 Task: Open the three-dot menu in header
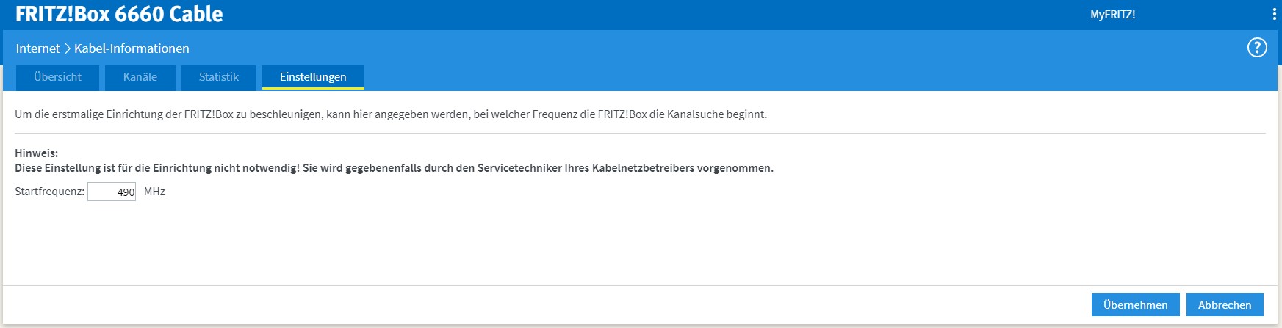point(1274,14)
